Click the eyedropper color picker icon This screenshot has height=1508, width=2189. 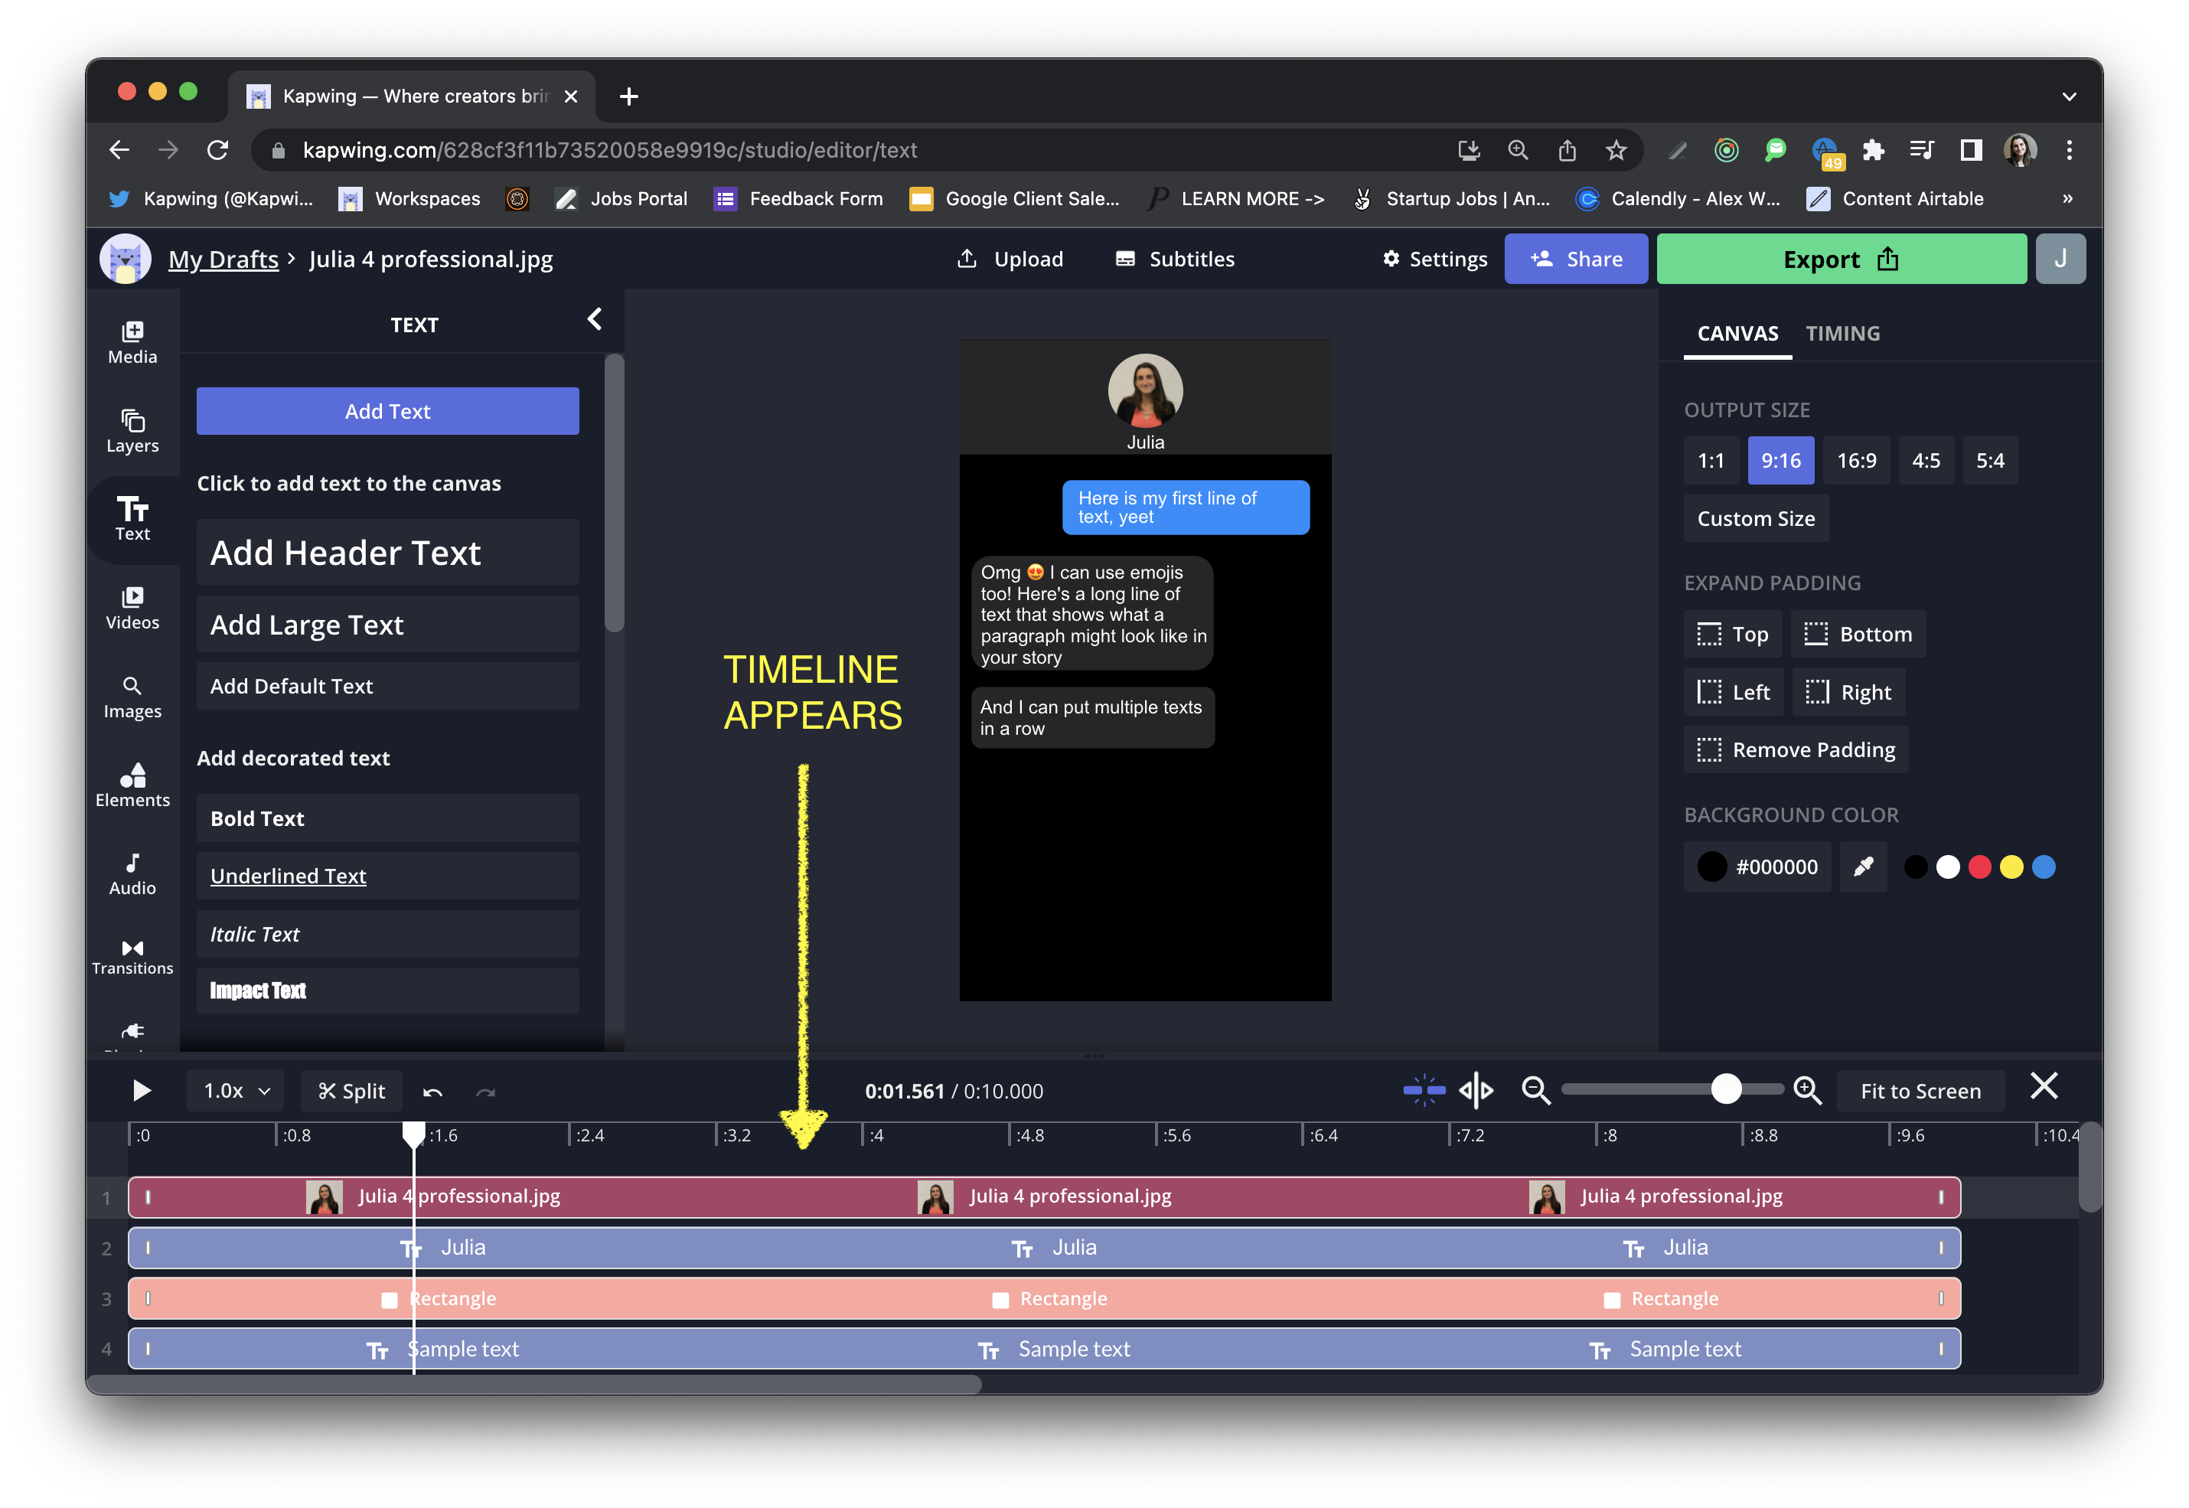[1863, 867]
